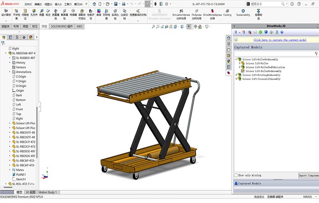Click the Import Component button
The image size is (319, 203).
point(308,175)
